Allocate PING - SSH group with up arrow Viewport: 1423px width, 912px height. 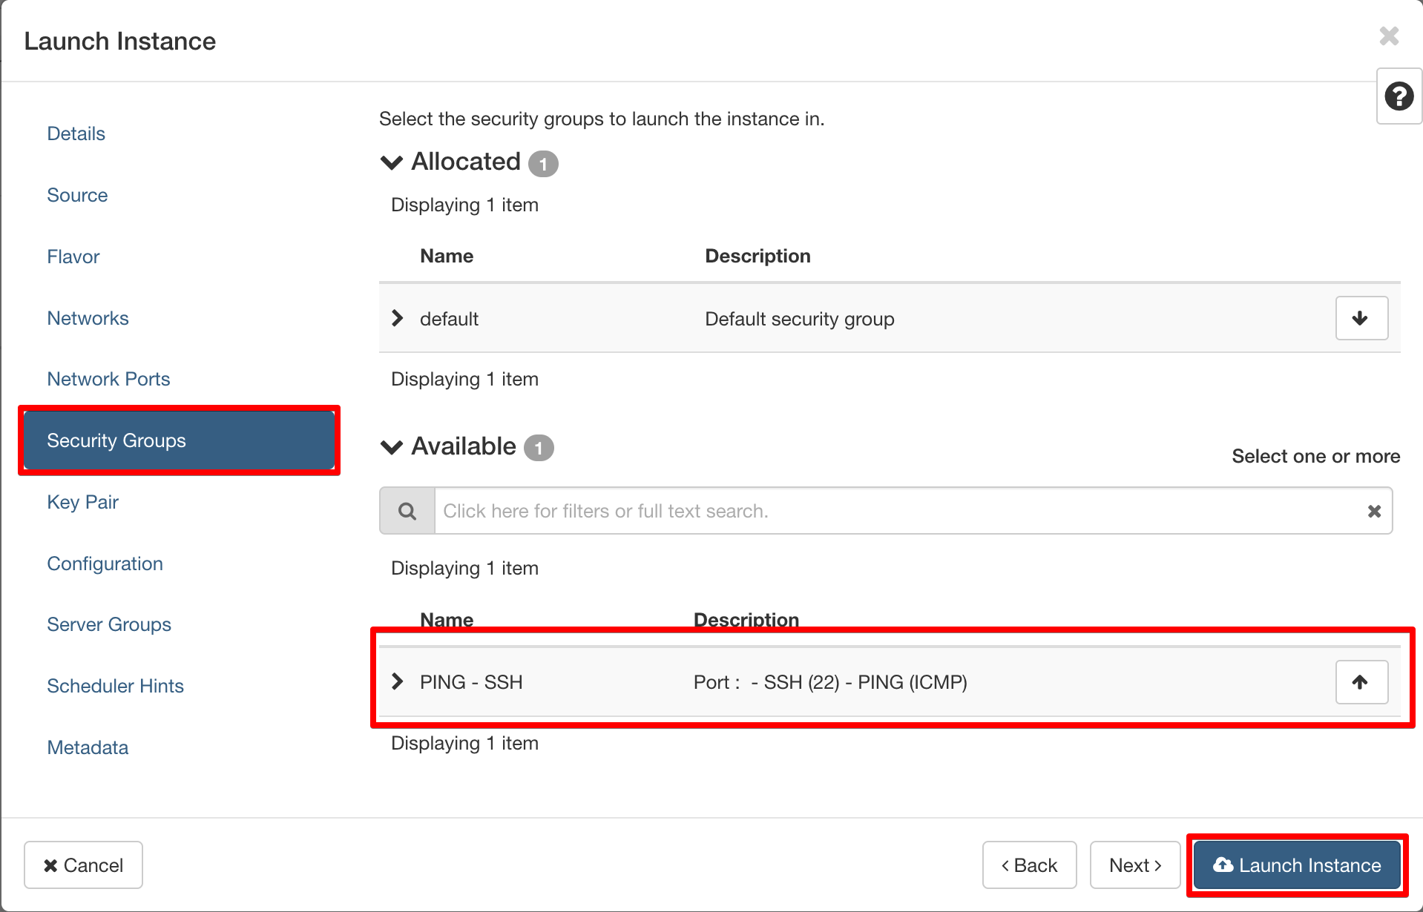tap(1361, 682)
